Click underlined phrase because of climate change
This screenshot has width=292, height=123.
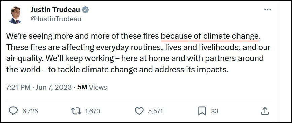[210, 36]
